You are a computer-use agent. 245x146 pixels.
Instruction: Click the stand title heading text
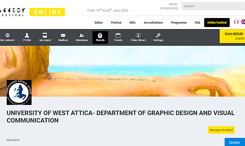(x=120, y=117)
